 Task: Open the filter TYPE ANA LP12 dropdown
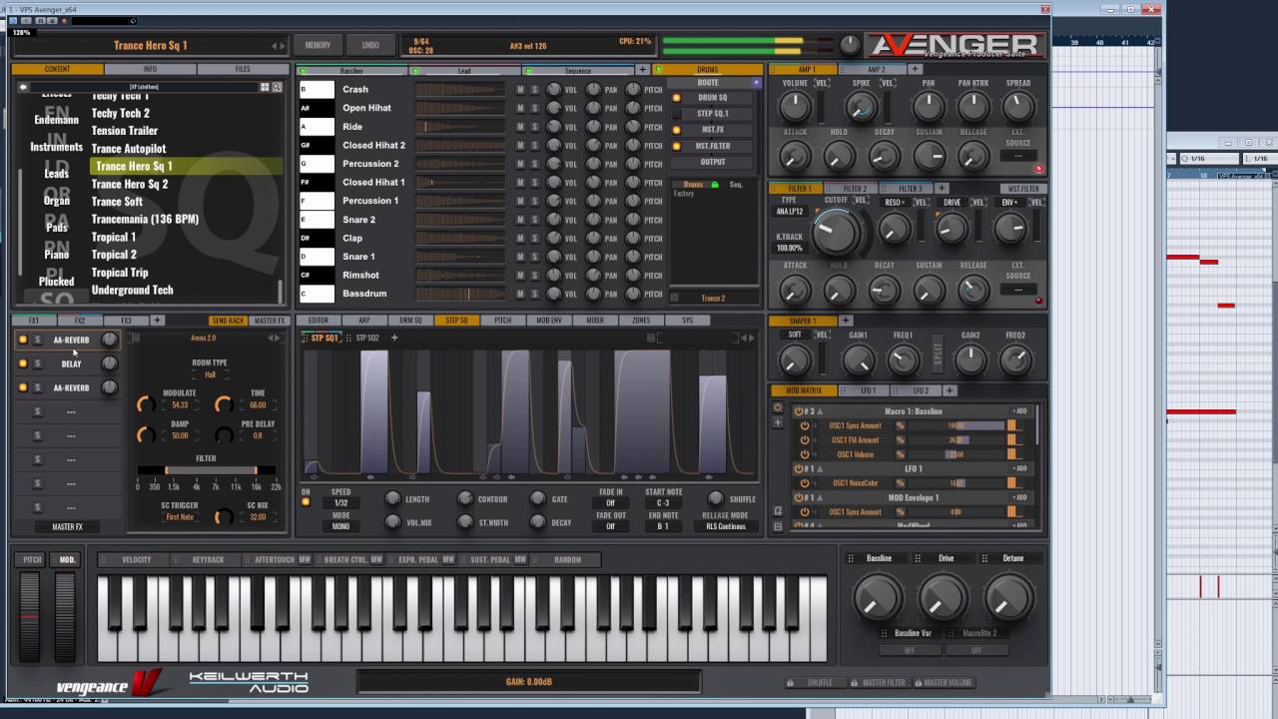(x=790, y=212)
